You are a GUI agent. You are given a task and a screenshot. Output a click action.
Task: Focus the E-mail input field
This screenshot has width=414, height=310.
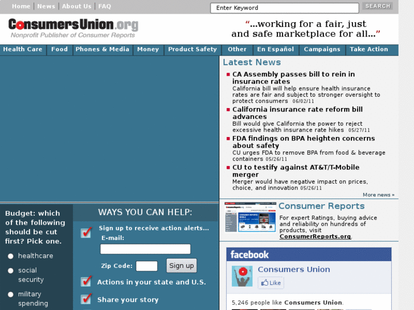tap(145, 249)
